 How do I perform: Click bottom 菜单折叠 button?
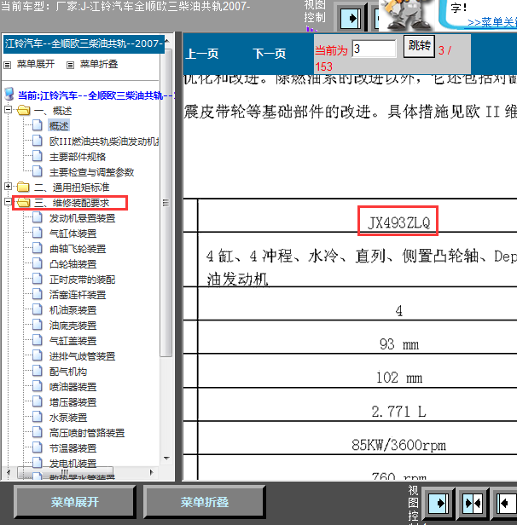point(205,502)
